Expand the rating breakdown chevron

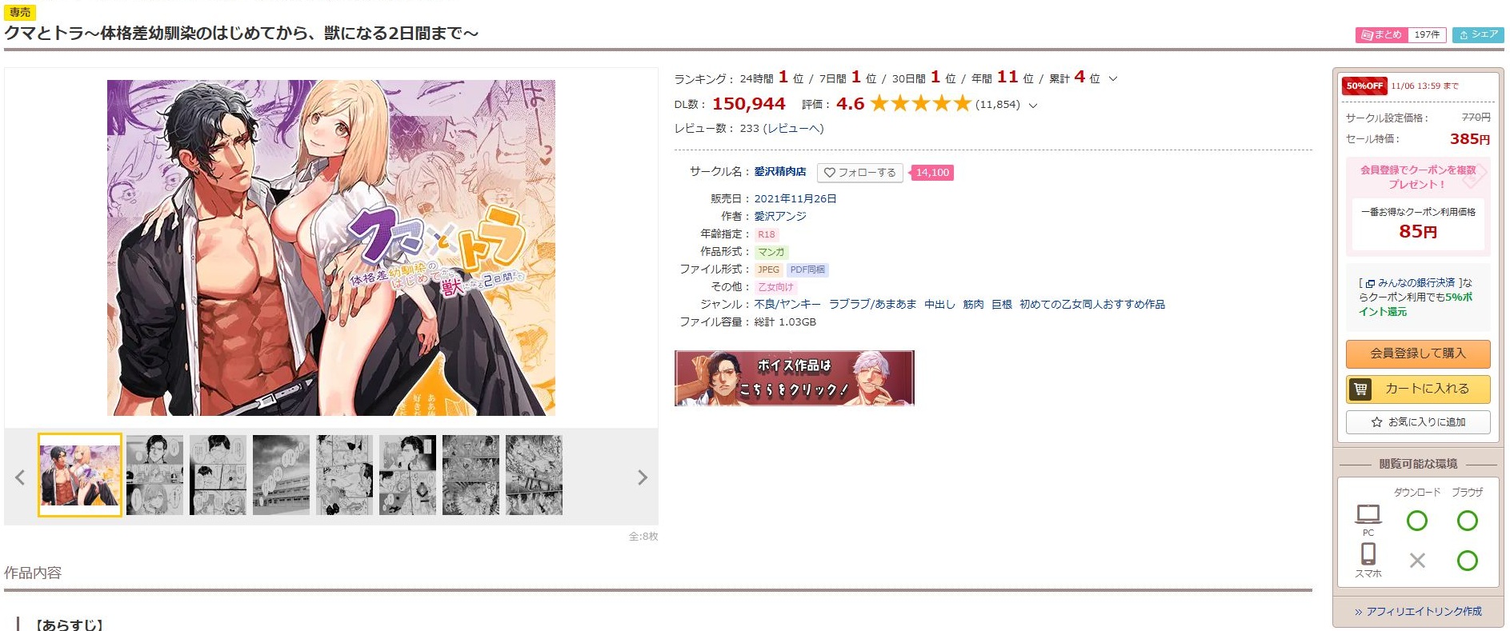pos(1033,106)
